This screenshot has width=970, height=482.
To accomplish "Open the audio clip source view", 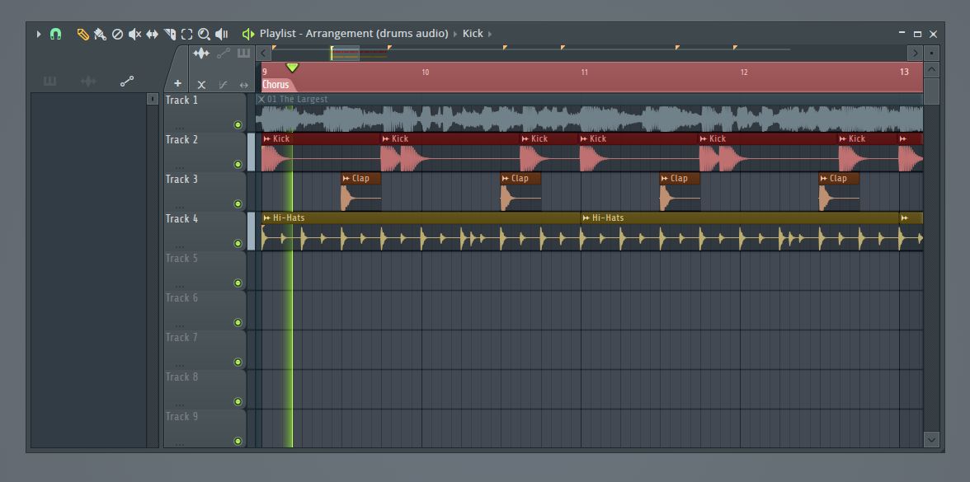I will pos(202,53).
